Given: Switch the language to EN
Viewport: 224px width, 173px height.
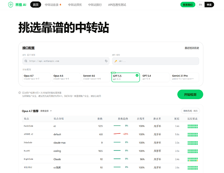Looking at the screenshot, I should [x=200, y=5].
